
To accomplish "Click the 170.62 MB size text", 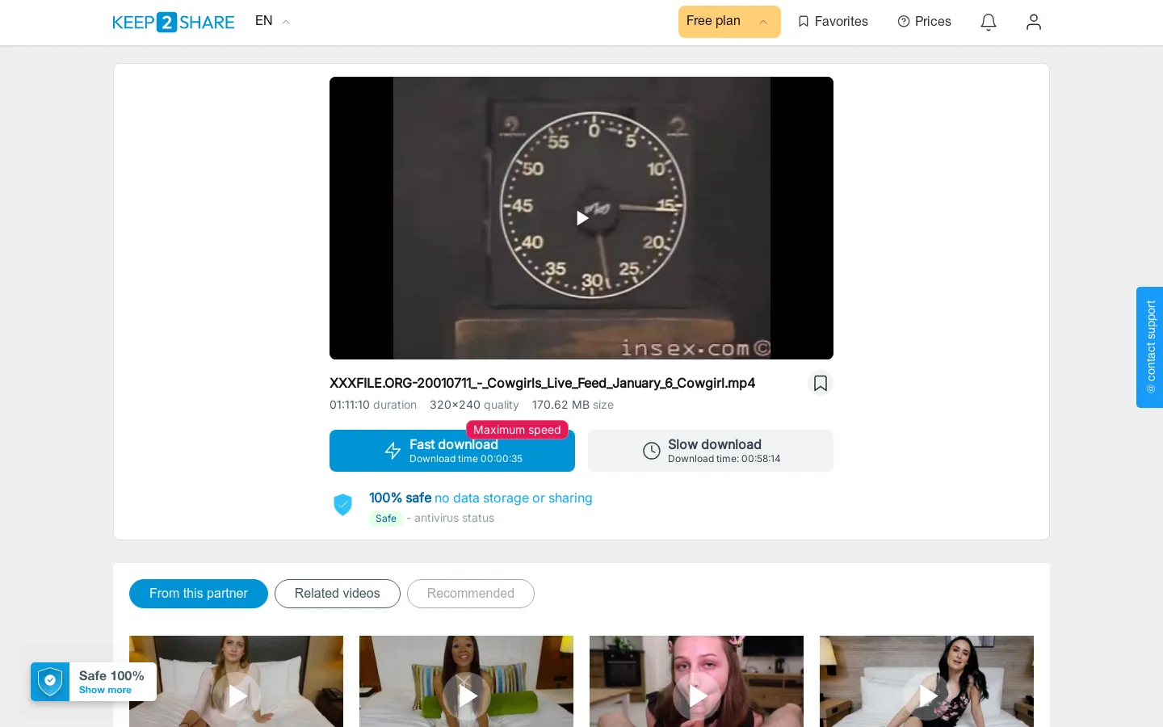I will point(573,405).
